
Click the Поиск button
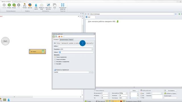[x=134, y=91]
